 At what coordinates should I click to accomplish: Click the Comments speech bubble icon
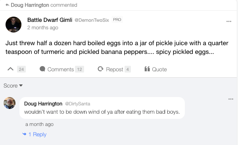tap(42, 69)
